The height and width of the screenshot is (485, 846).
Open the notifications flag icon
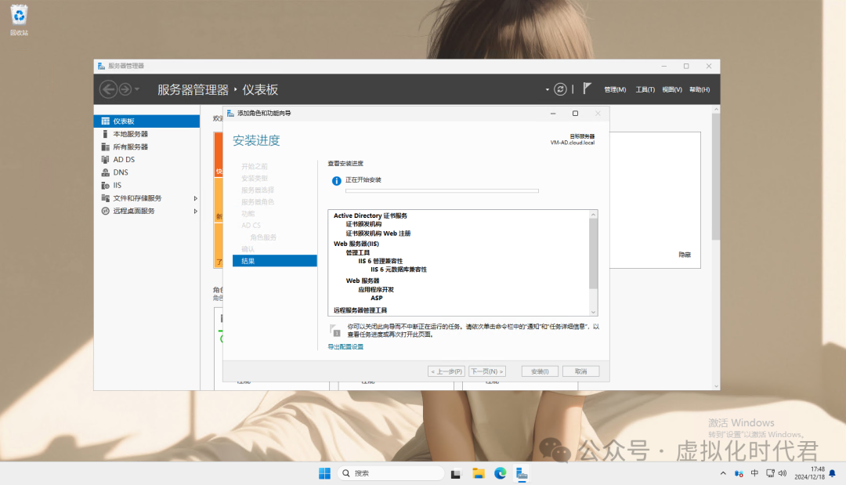click(587, 89)
